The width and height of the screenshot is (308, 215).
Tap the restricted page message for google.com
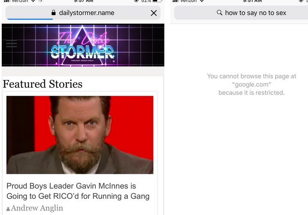pyautogui.click(x=252, y=85)
